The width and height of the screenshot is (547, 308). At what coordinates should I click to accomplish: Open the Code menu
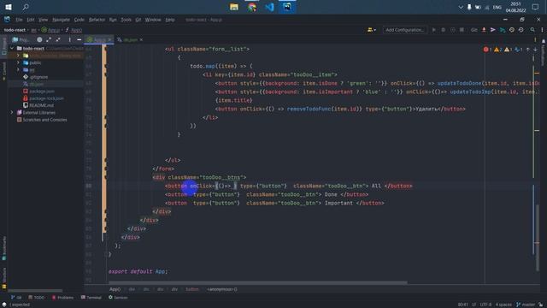click(79, 20)
